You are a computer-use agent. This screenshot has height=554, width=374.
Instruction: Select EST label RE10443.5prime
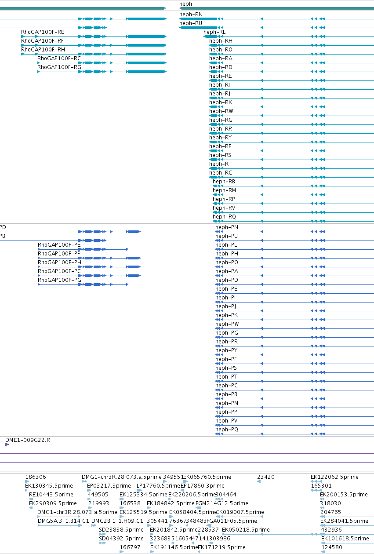51,495
